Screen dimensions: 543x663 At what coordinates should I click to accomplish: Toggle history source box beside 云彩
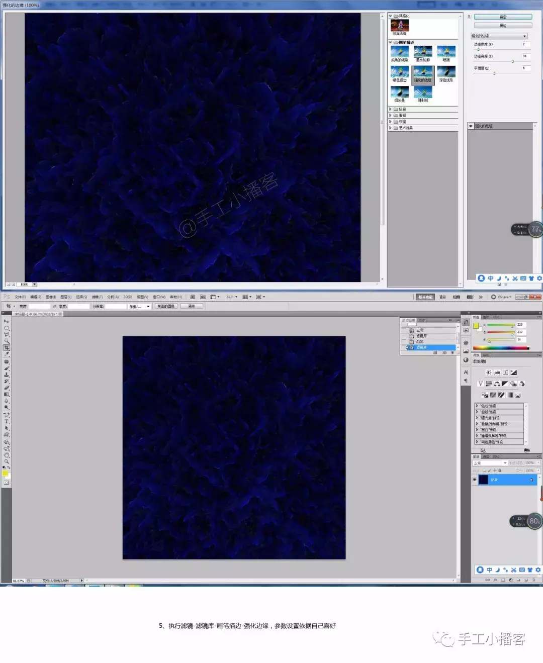[404, 330]
